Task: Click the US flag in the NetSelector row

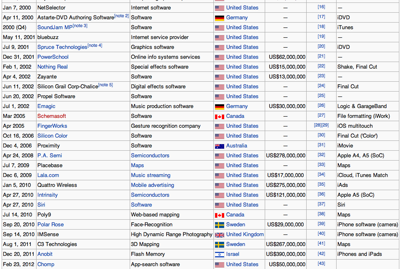Action: pyautogui.click(x=220, y=8)
